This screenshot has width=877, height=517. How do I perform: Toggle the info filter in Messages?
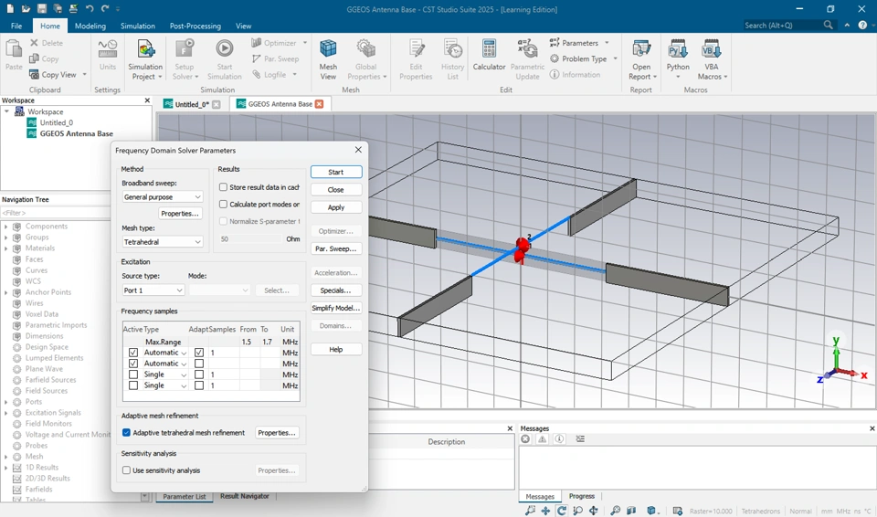[x=559, y=439]
